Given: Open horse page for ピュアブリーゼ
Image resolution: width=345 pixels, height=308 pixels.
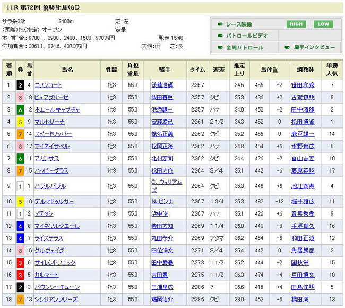Looking at the screenshot, I should click(51, 97).
